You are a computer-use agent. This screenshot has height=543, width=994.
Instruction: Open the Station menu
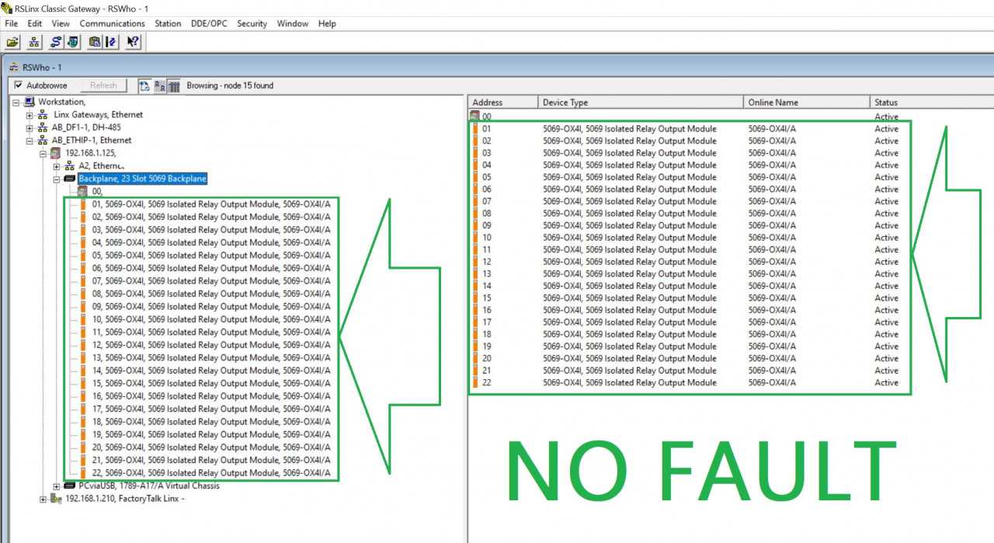pyautogui.click(x=168, y=23)
